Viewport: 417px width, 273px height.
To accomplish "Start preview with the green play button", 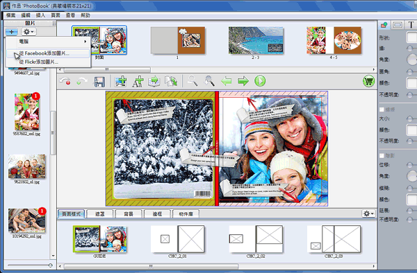I will pyautogui.click(x=260, y=81).
